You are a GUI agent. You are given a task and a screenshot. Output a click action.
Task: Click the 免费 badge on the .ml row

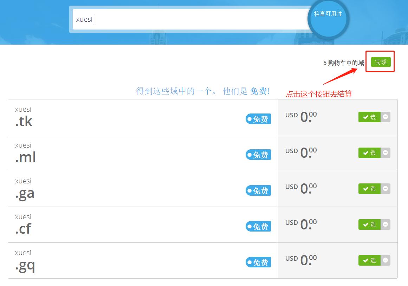click(x=258, y=155)
